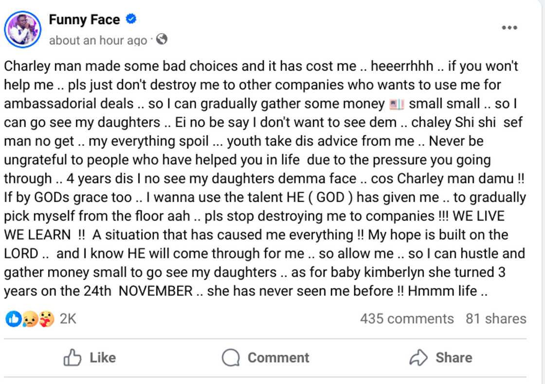Image resolution: width=545 pixels, height=384 pixels.
Task: Click the sad face reaction icon
Action: (30, 319)
